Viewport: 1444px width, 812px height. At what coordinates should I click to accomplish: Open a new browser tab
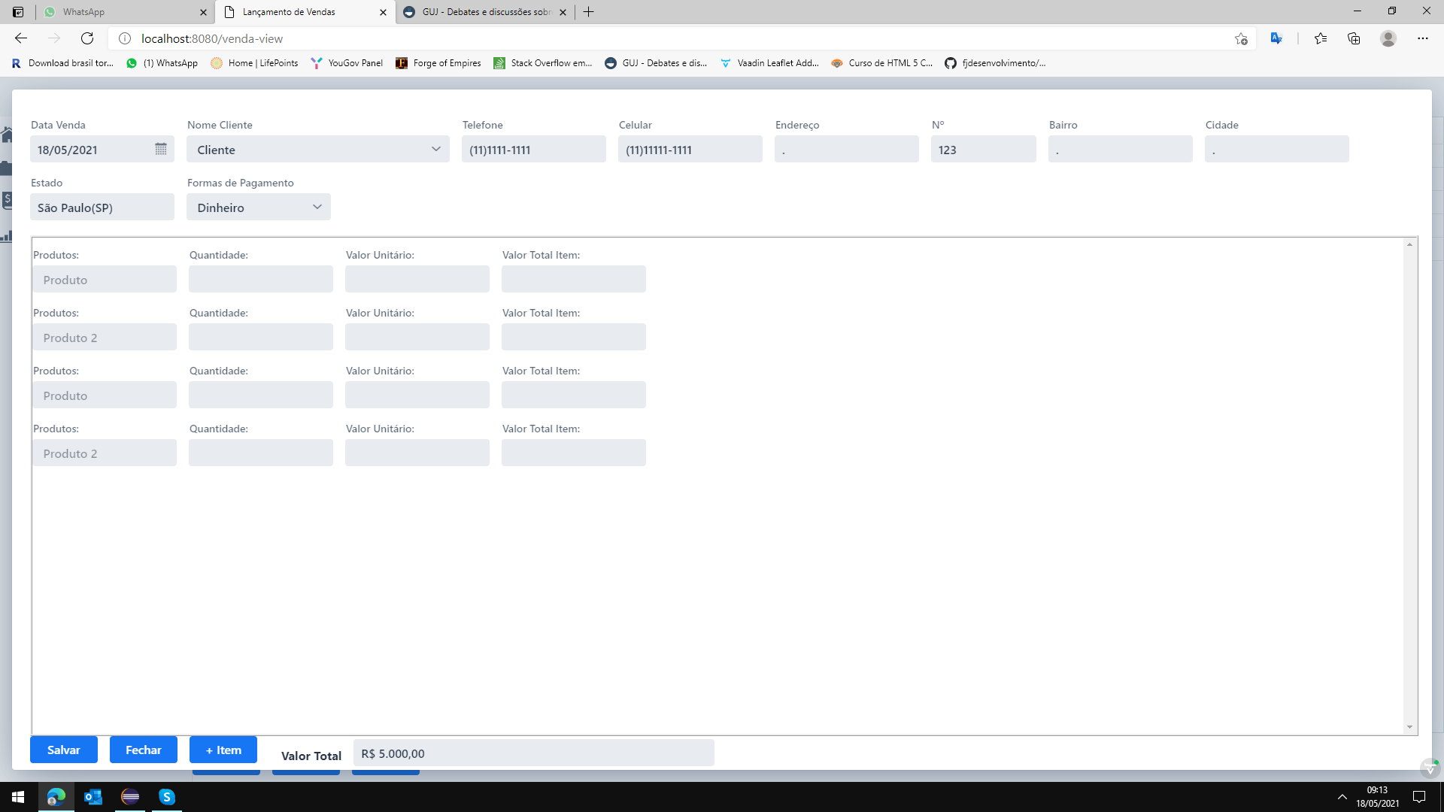click(589, 12)
